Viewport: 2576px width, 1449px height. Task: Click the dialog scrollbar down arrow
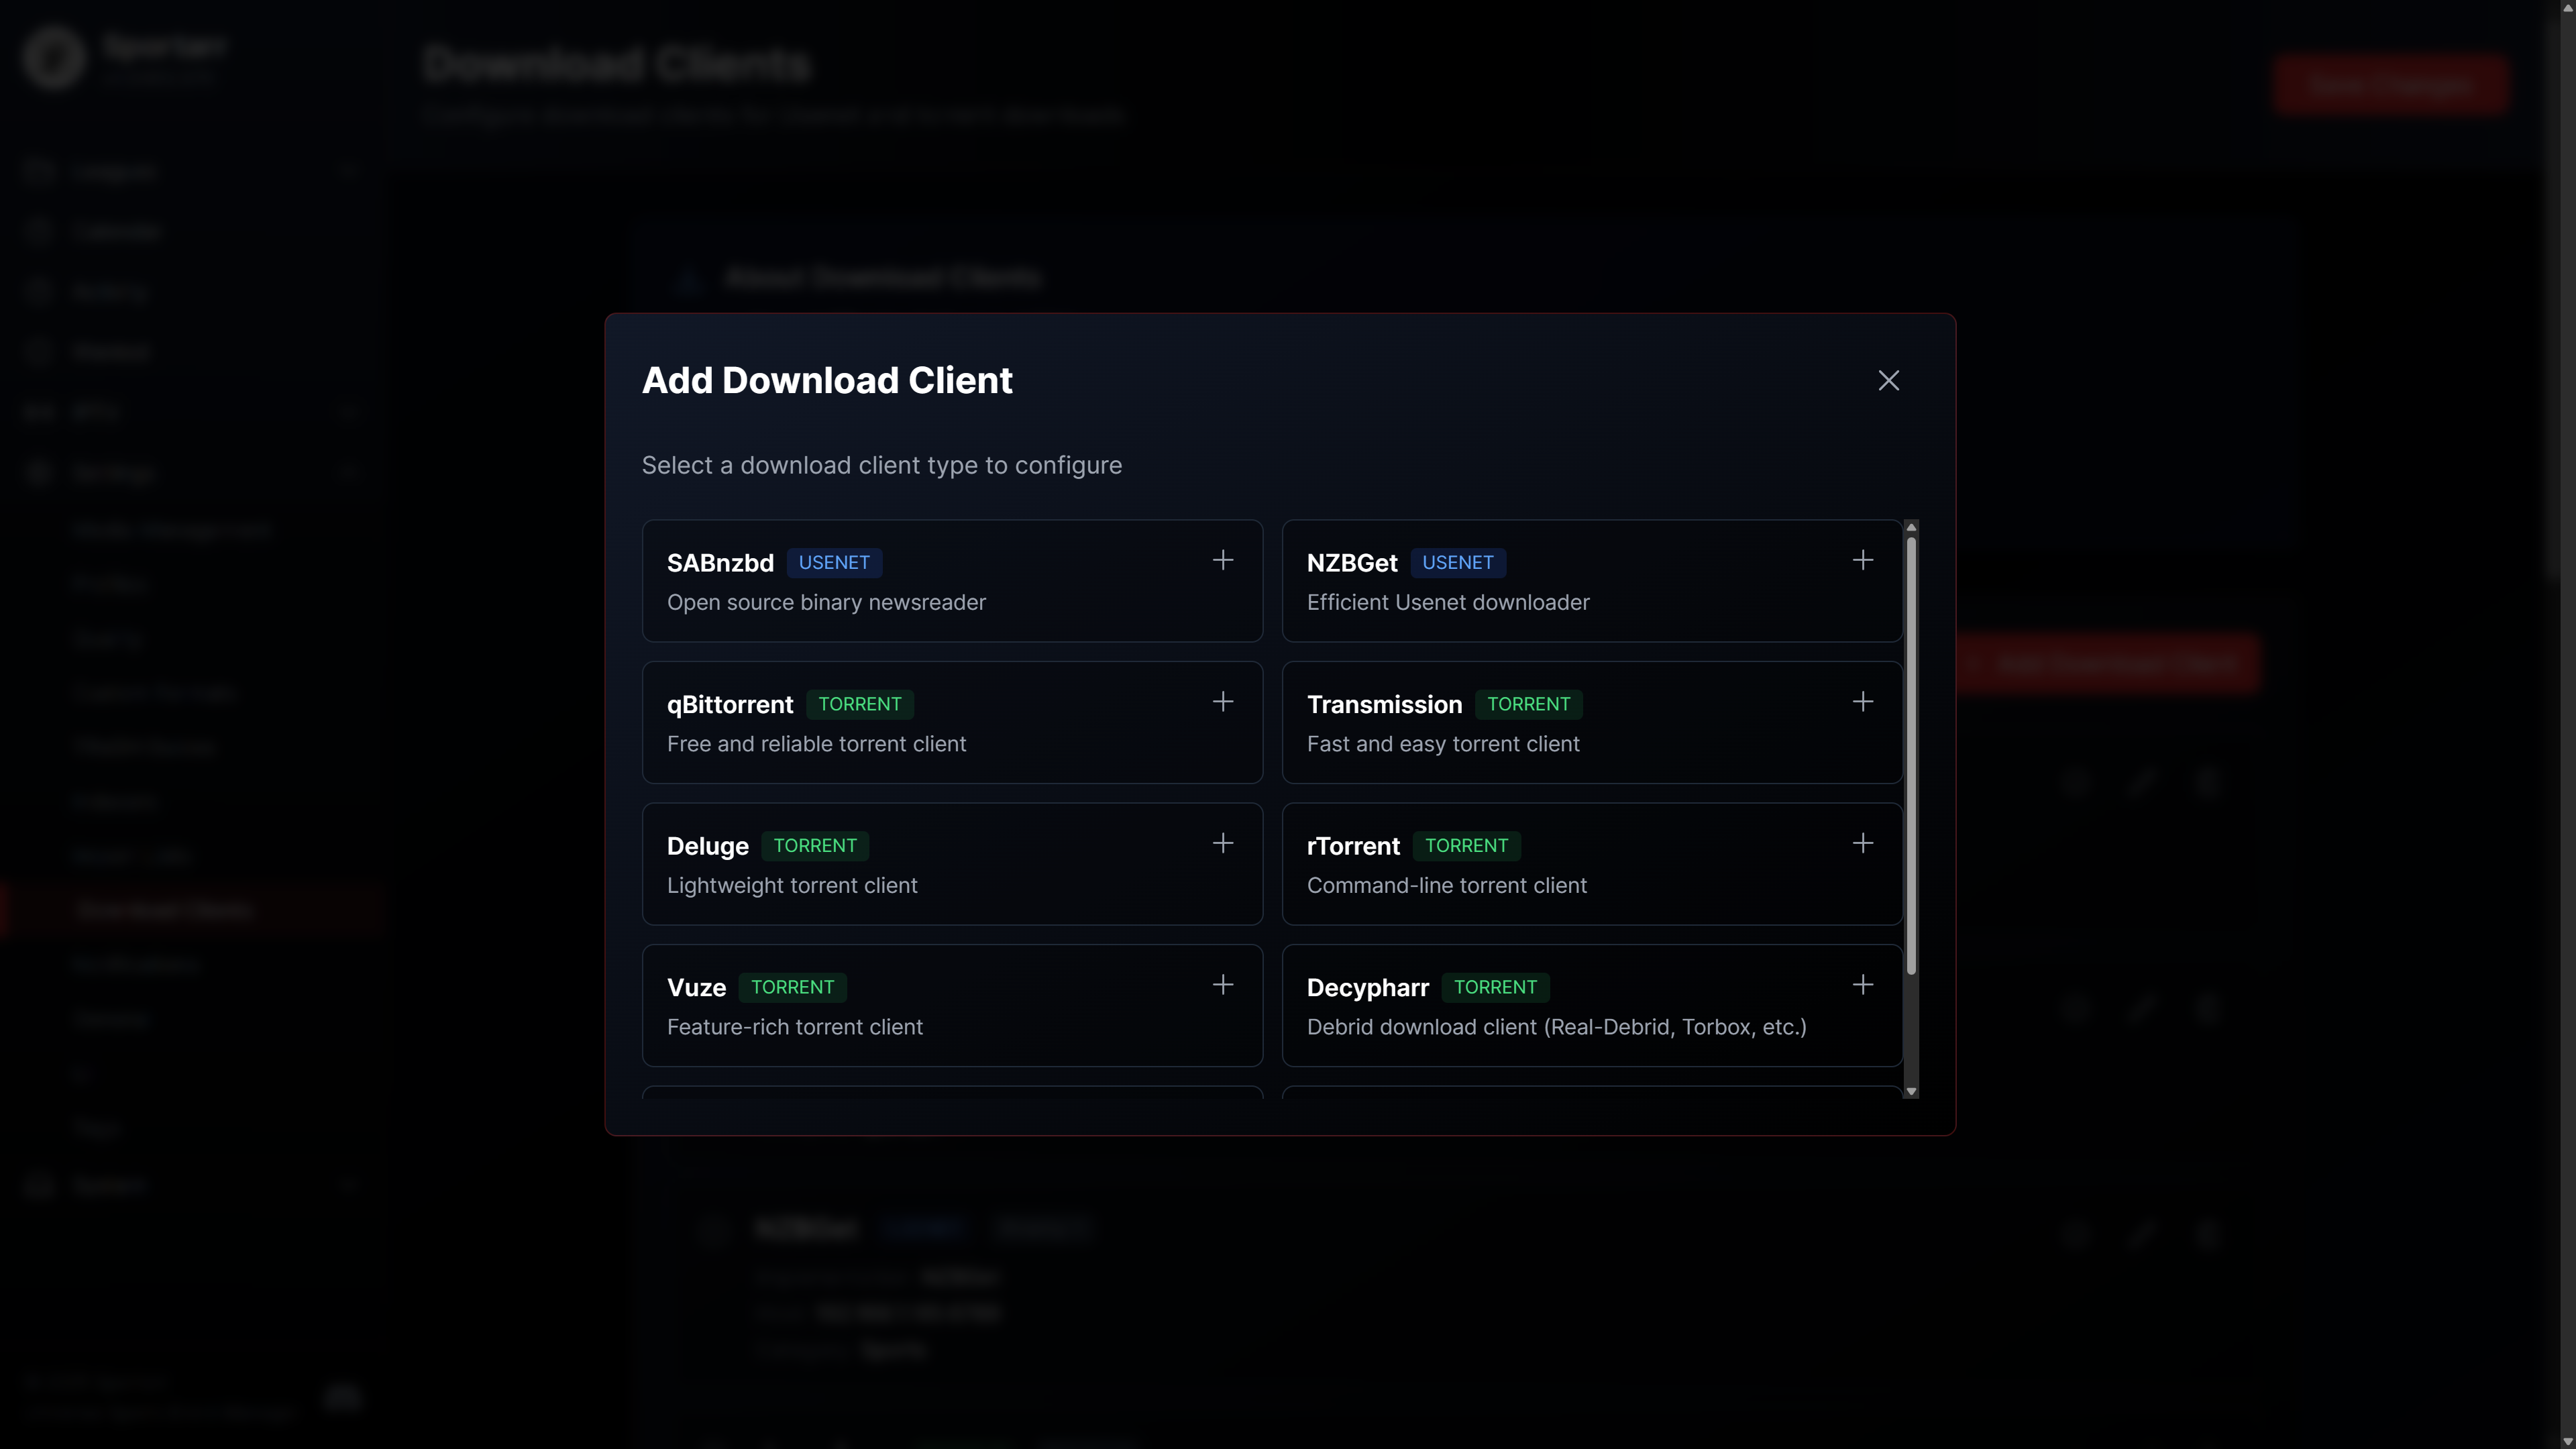tap(1911, 1092)
